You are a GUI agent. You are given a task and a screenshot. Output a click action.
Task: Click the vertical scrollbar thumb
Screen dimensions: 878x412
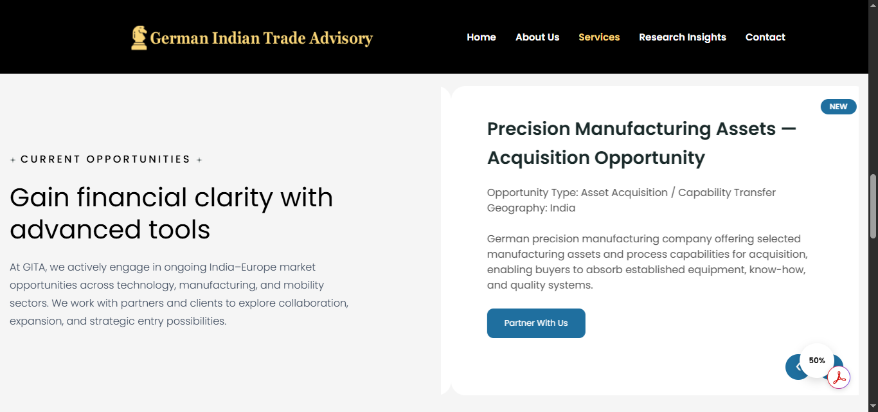coord(873,206)
